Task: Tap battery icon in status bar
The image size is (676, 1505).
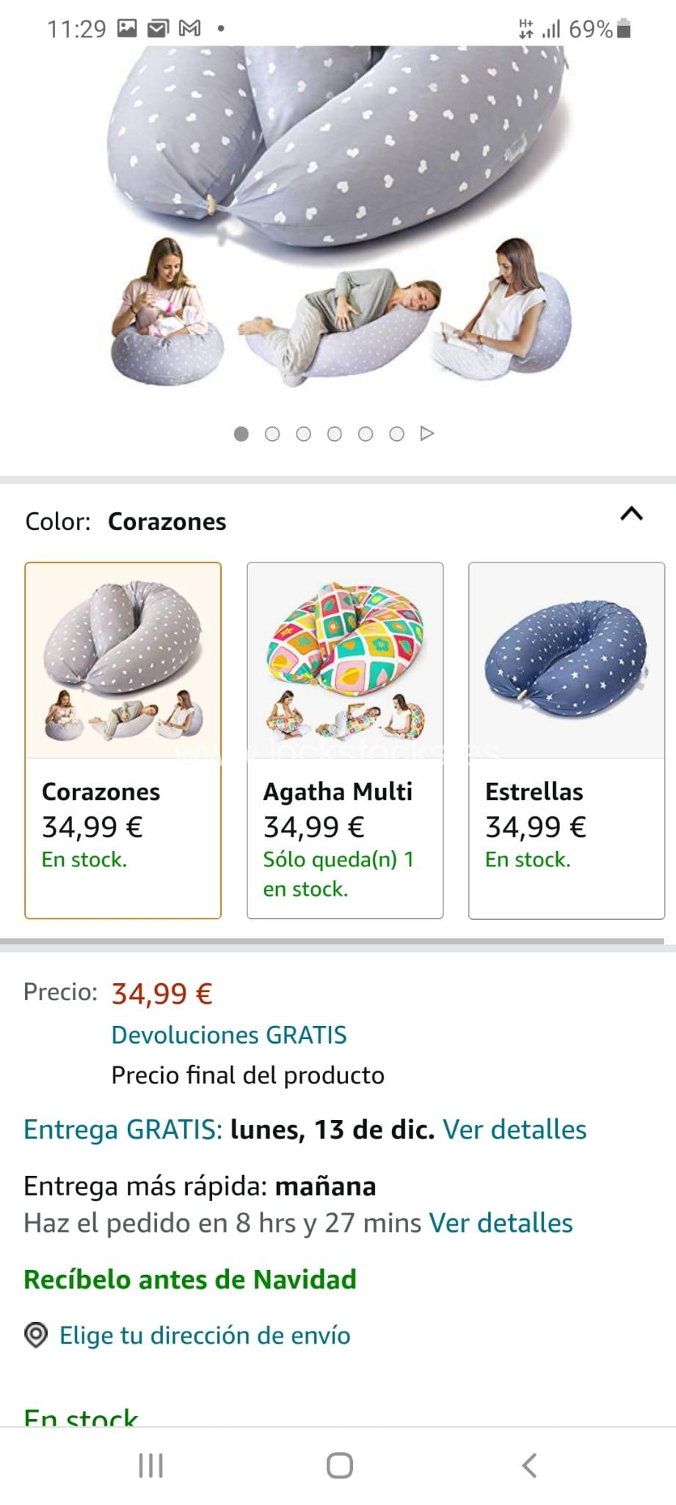Action: [x=624, y=29]
